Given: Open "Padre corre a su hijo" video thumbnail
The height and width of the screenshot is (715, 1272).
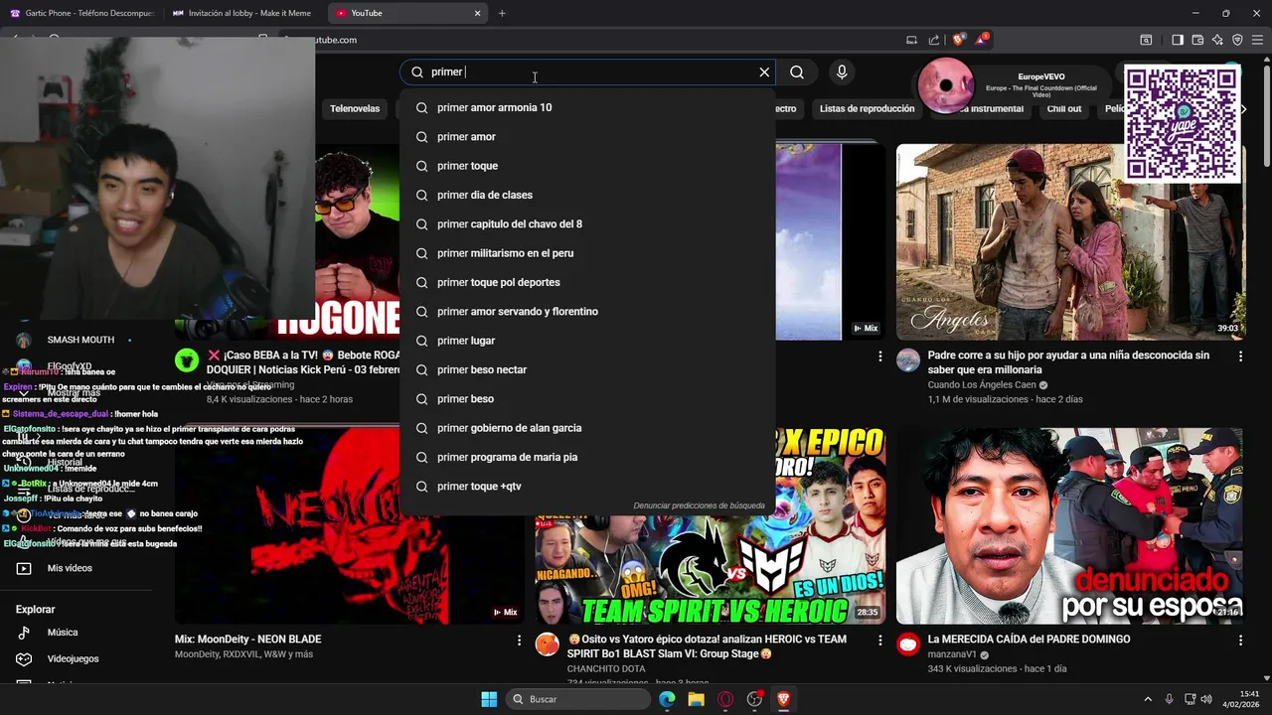Looking at the screenshot, I should pyautogui.click(x=1070, y=242).
